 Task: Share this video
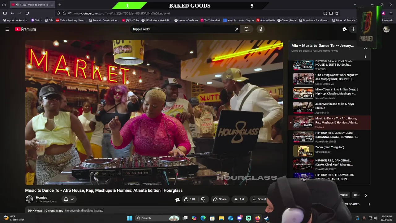(x=220, y=199)
